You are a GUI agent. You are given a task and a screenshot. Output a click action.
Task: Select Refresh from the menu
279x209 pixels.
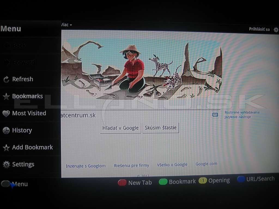(30, 79)
